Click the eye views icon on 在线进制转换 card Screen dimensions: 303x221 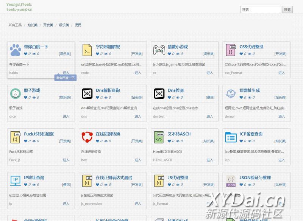(106, 141)
